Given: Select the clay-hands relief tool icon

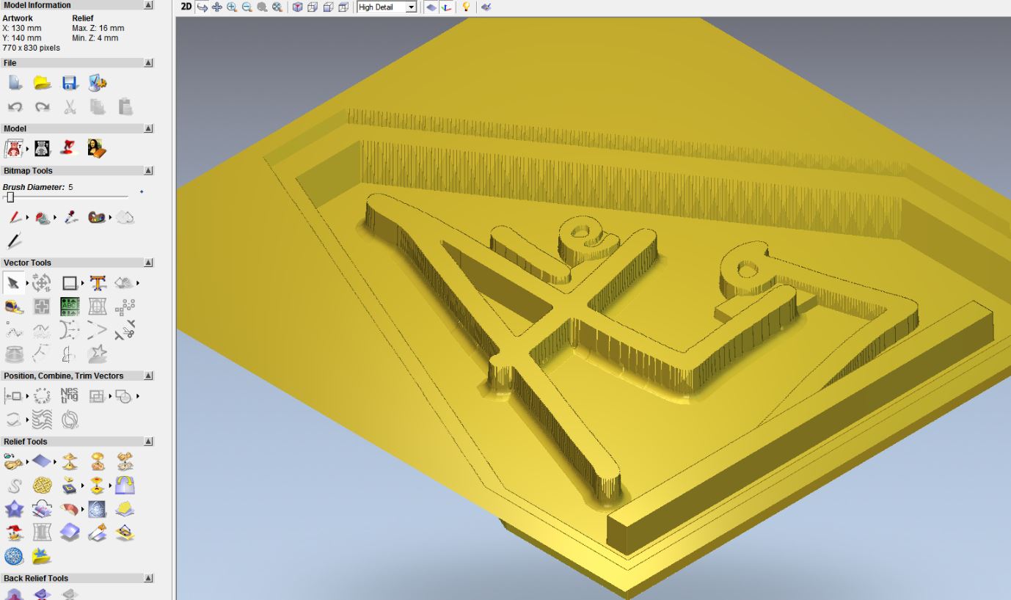Looking at the screenshot, I should 125,462.
